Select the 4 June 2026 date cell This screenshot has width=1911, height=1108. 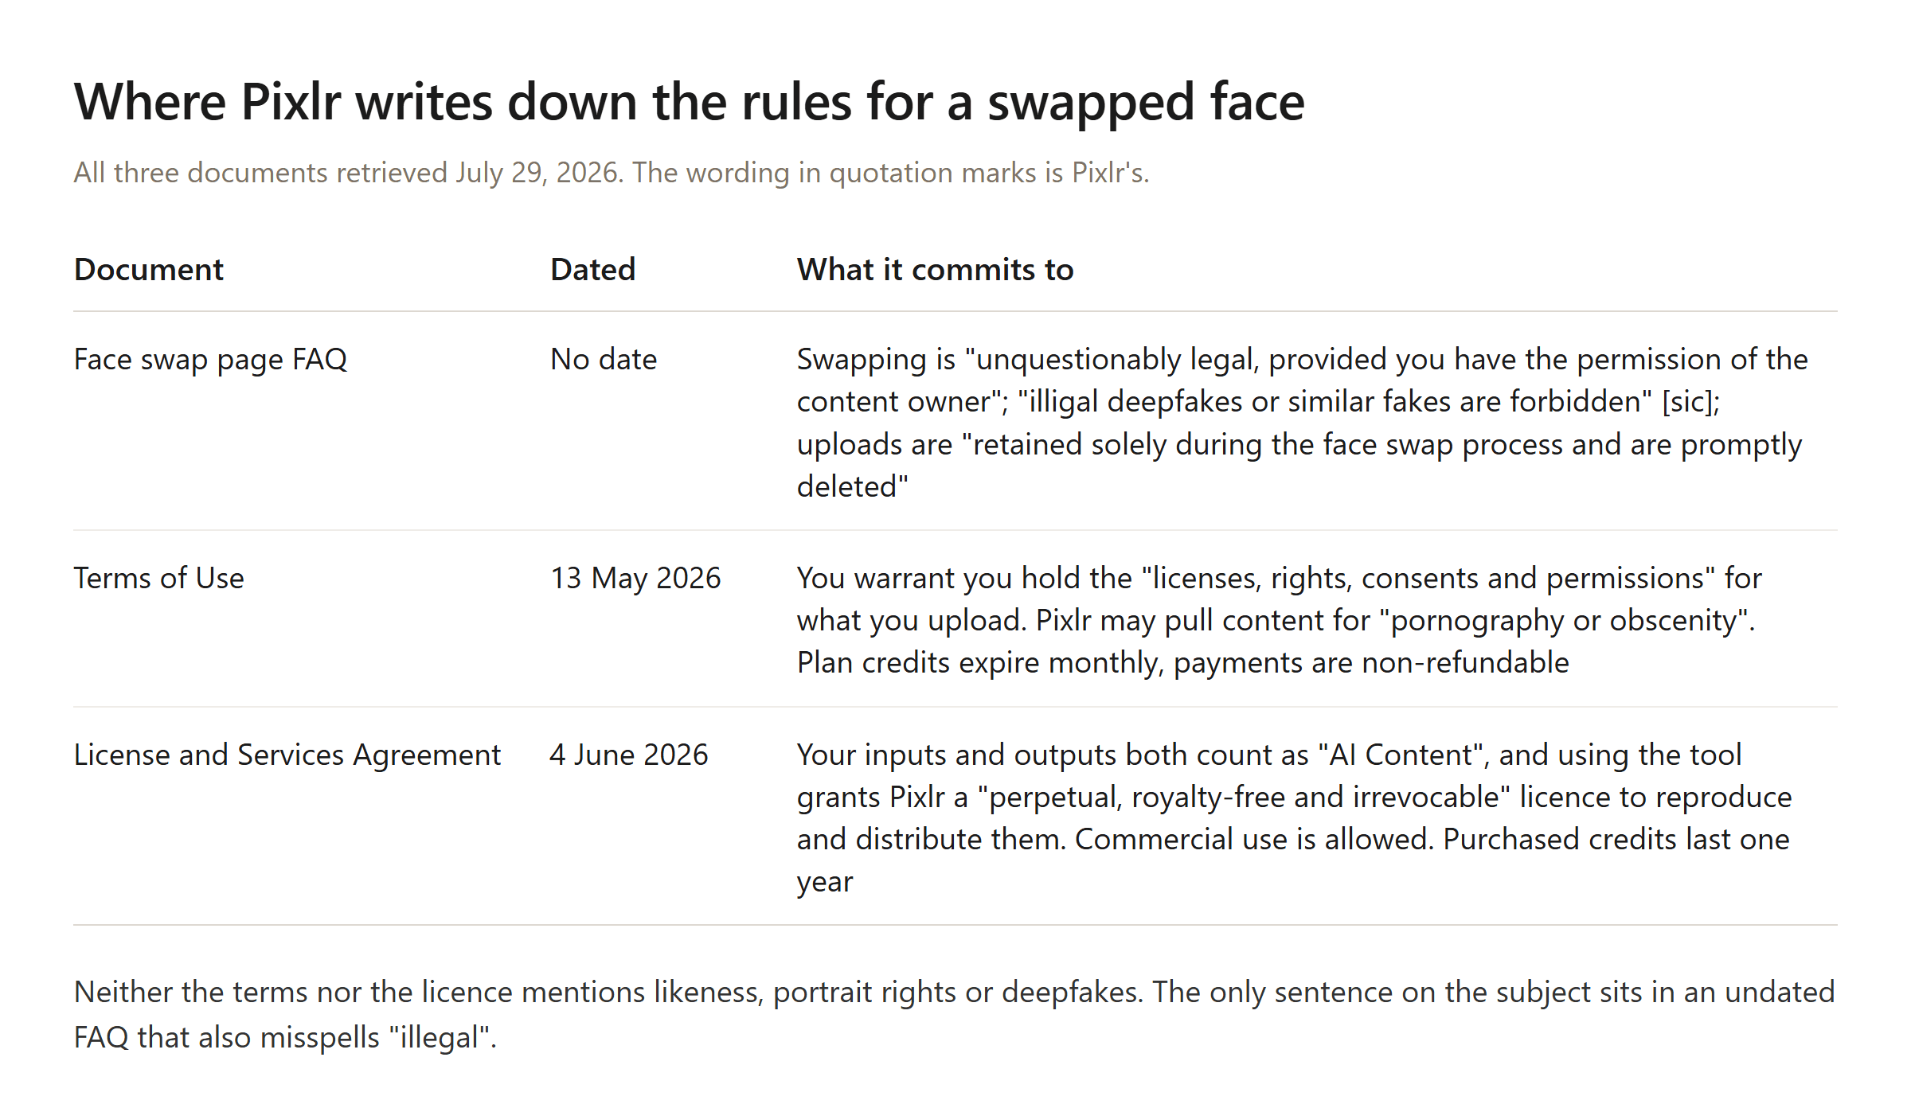point(629,755)
